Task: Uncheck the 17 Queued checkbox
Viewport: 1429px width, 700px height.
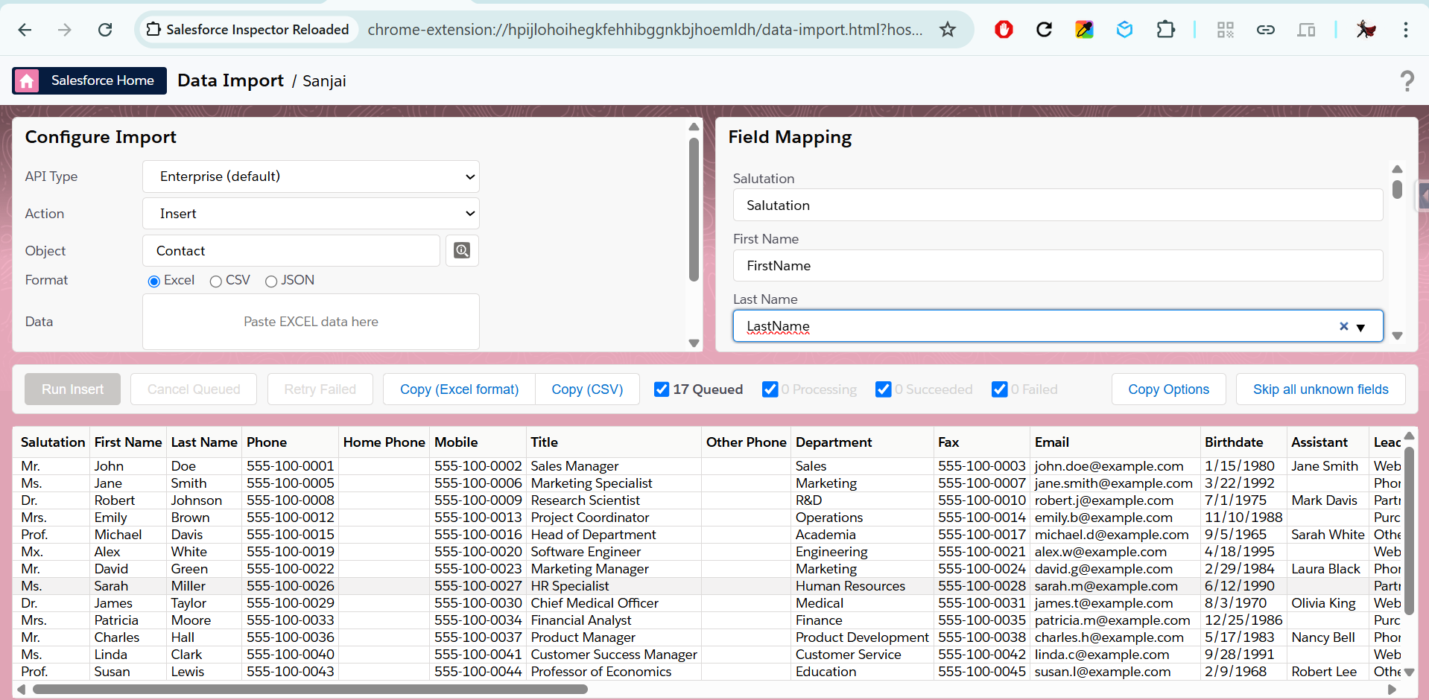Action: click(661, 389)
